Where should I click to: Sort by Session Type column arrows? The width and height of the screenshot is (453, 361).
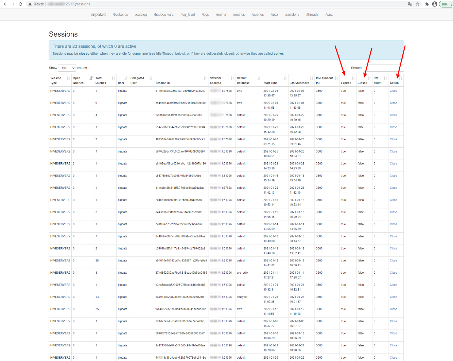click(68, 78)
